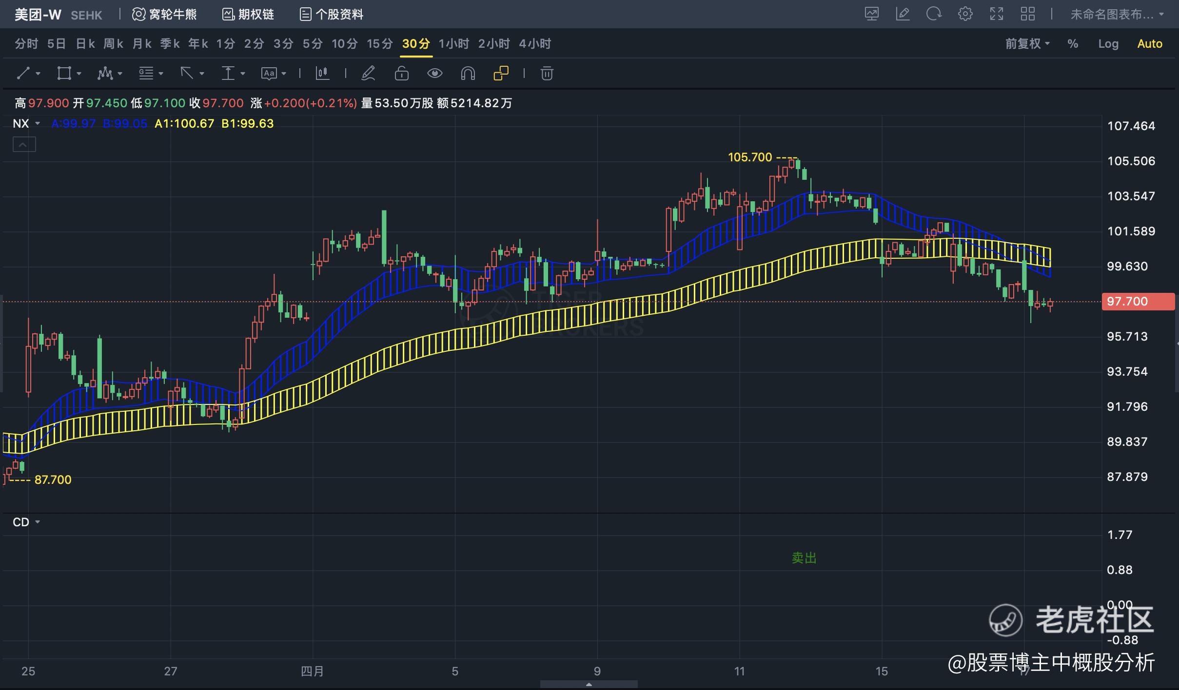
Task: Toggle drawings visibility eye icon
Action: pos(434,74)
